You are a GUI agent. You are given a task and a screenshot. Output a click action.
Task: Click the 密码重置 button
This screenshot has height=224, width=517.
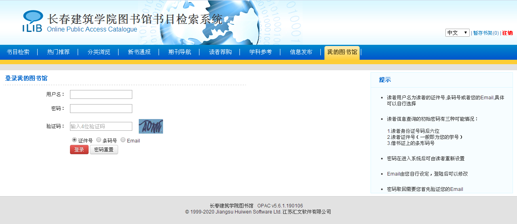(104, 150)
